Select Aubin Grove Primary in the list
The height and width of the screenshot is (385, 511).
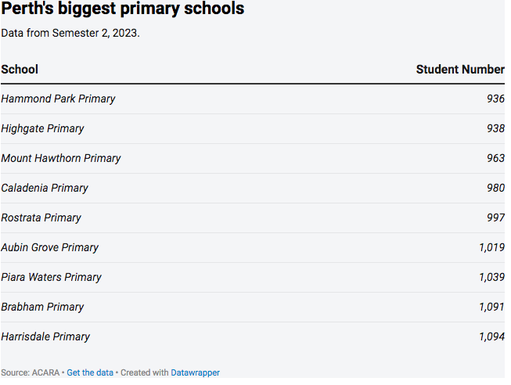(x=49, y=248)
